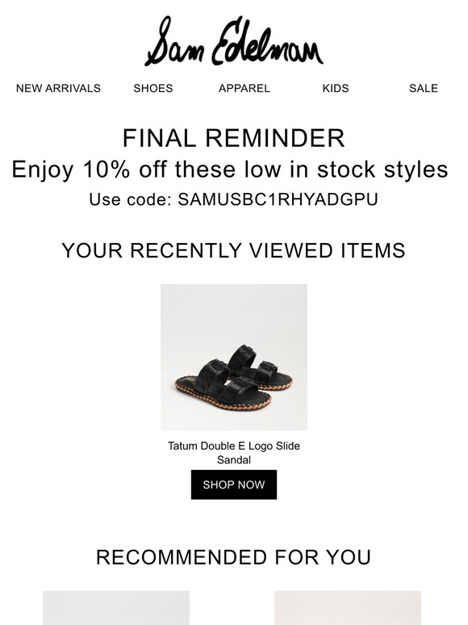Viewport: 468px width, 625px height.
Task: Click the word 'Sandal' under the product
Action: [x=234, y=459]
